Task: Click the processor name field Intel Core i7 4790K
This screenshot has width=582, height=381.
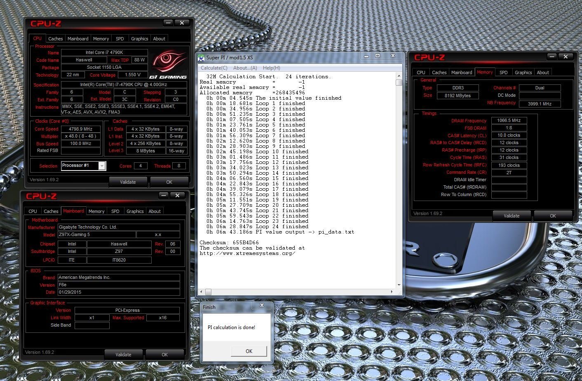Action: [104, 53]
